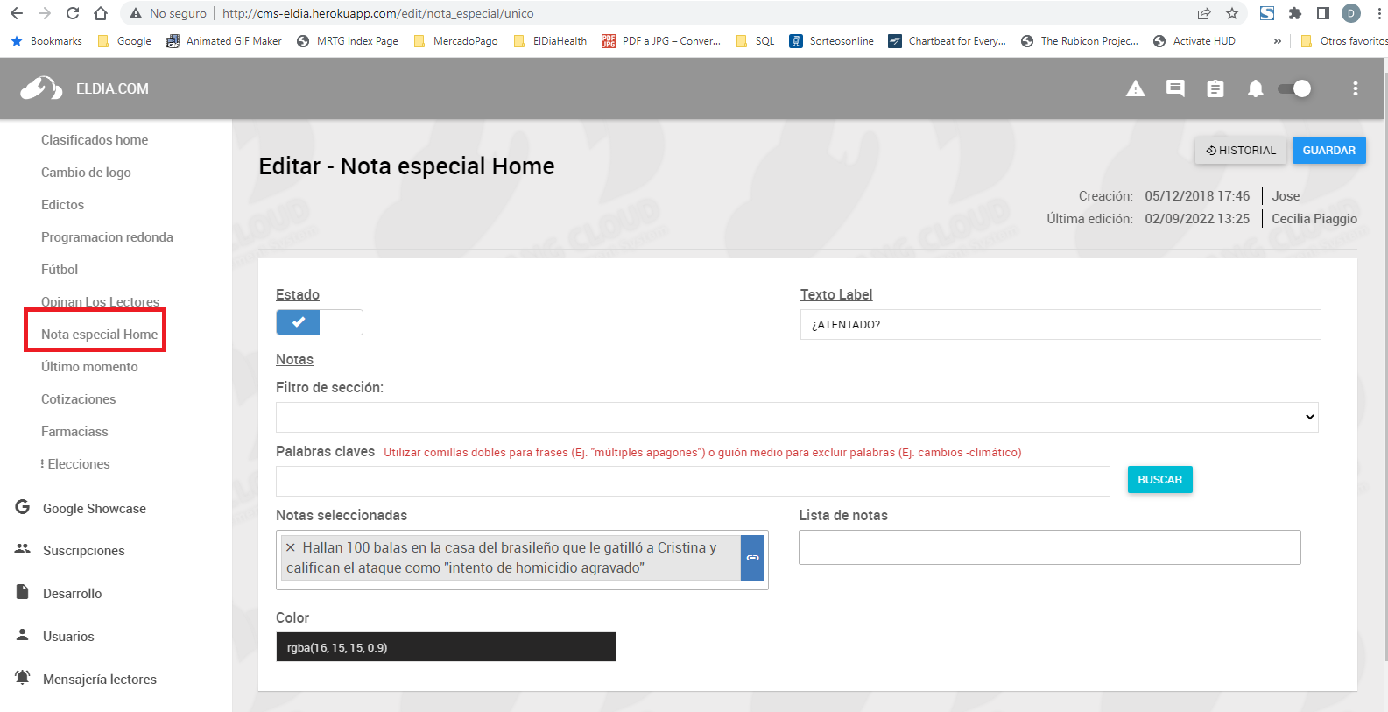Toggle the header theme switch
Viewport: 1388px width, 712px height.
coord(1294,88)
